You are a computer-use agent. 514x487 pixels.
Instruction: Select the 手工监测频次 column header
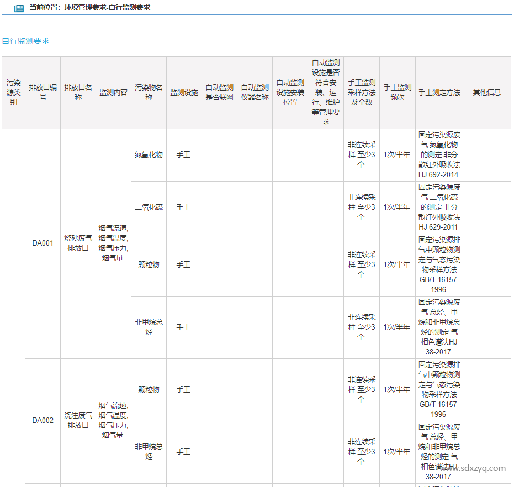pos(398,92)
